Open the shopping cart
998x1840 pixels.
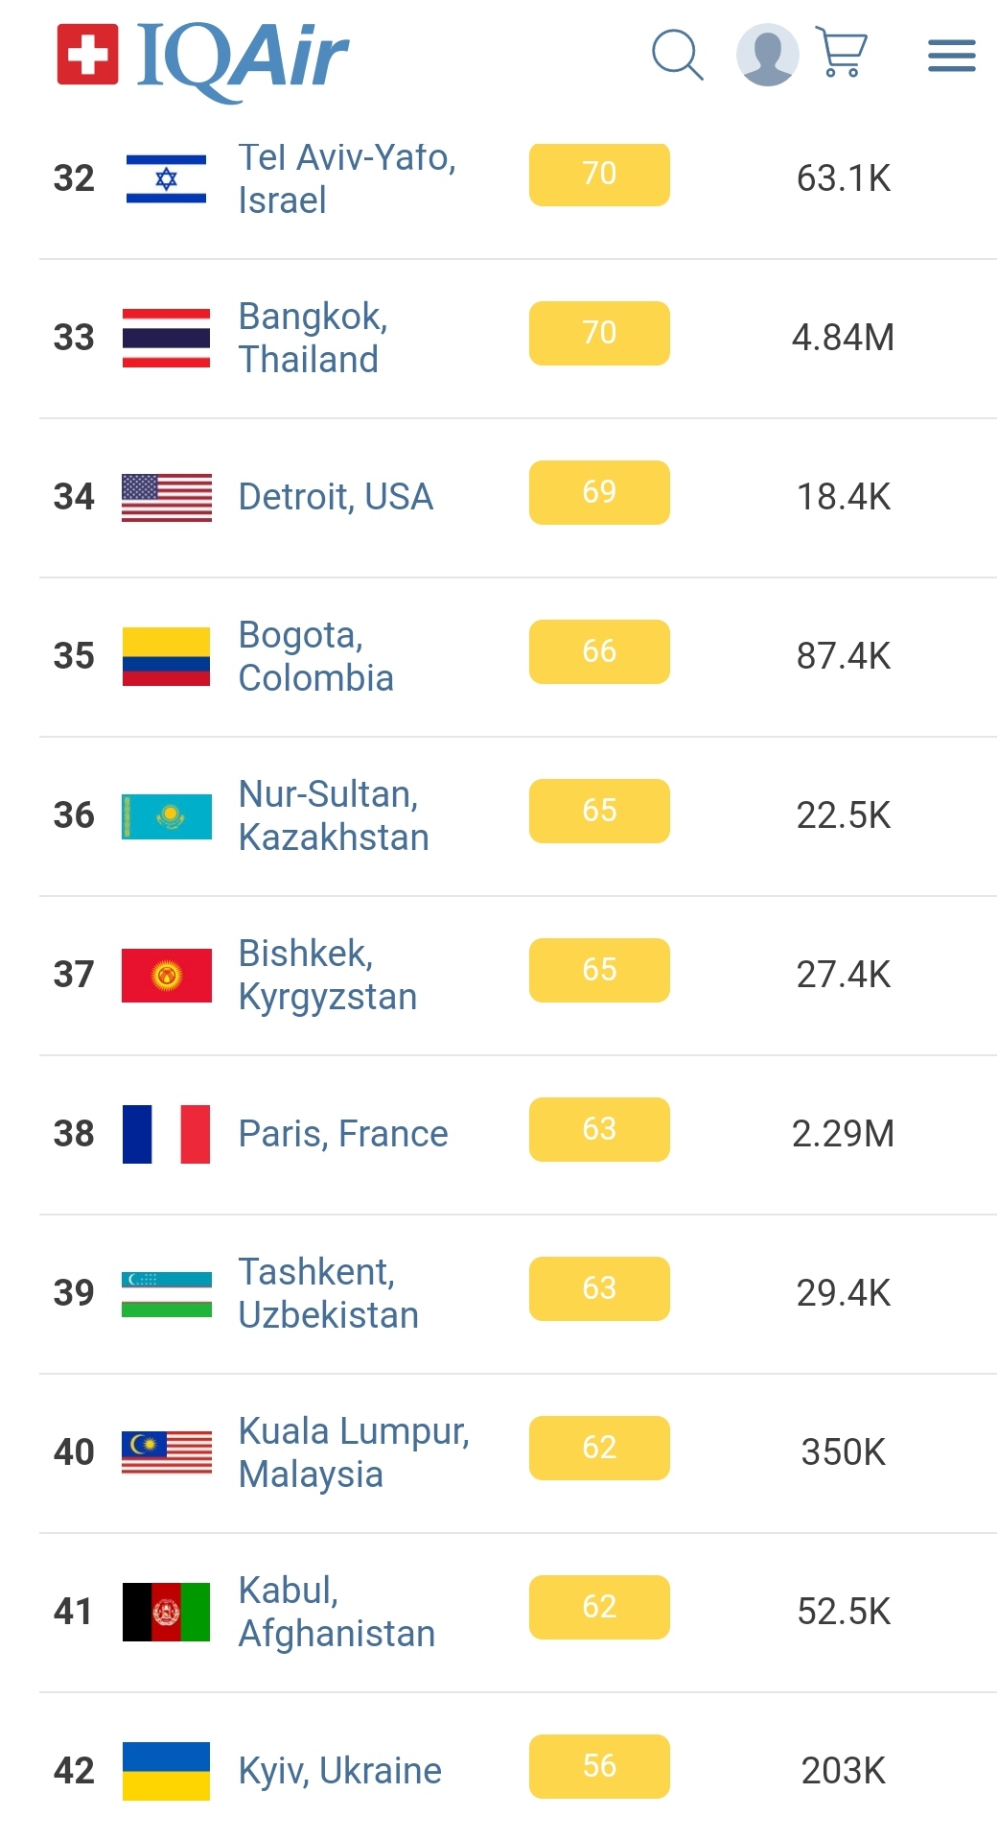point(842,53)
